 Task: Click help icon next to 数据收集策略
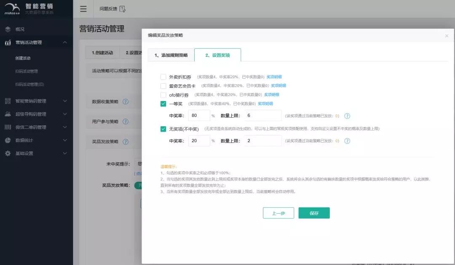tap(126, 102)
